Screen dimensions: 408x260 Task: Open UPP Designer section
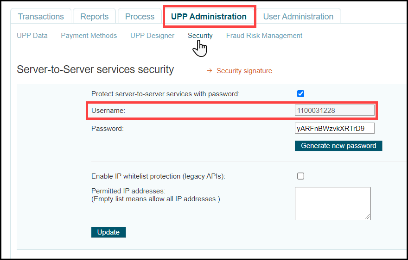152,36
